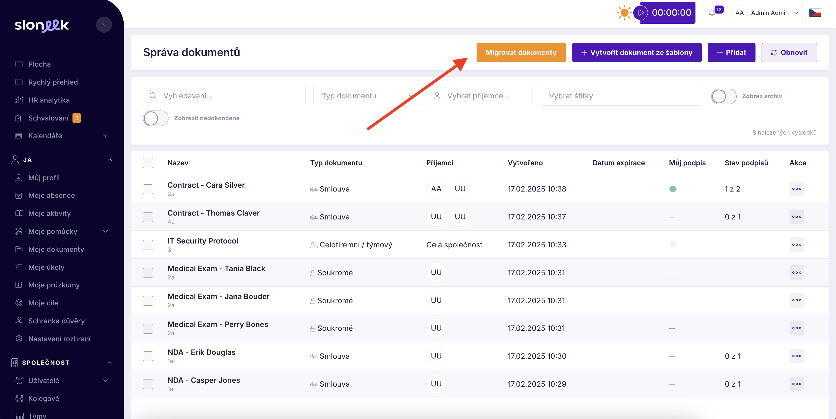
Task: Click the search magnifier icon
Action: pos(153,96)
